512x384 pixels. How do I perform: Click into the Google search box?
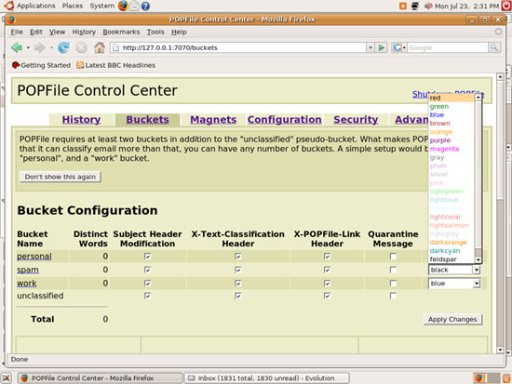tap(448, 47)
